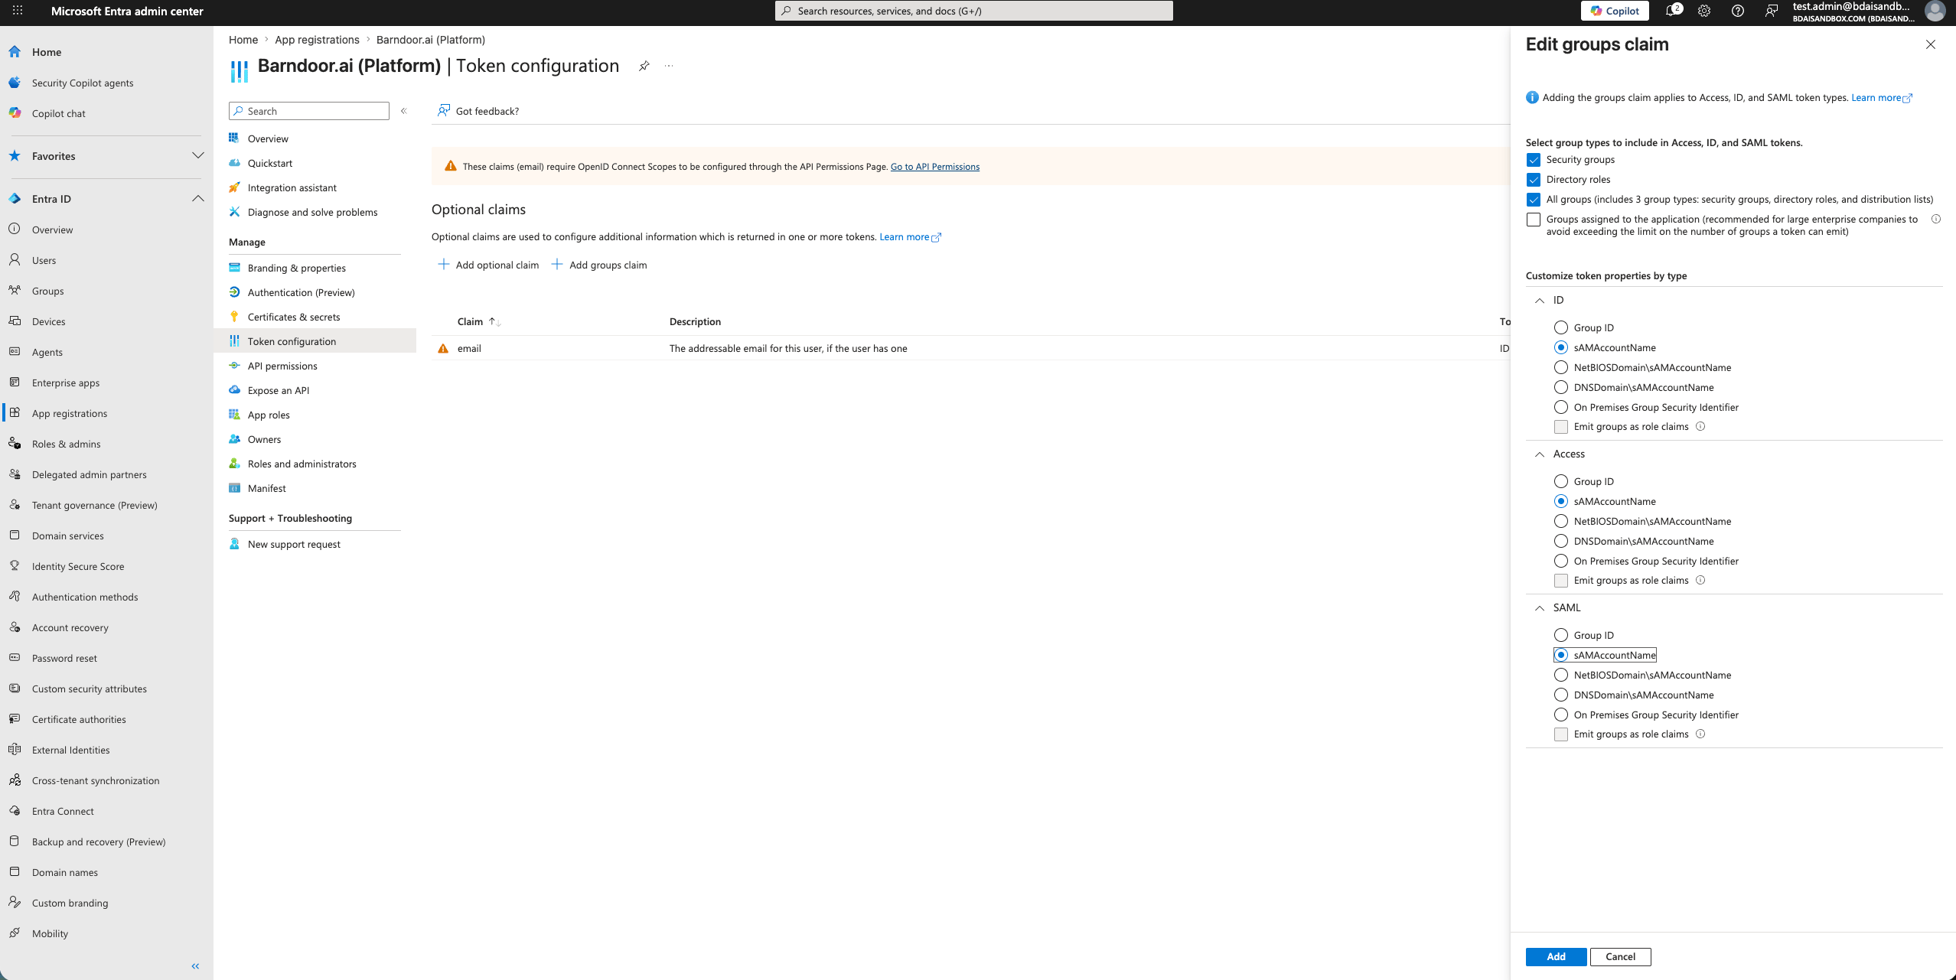This screenshot has width=1956, height=980.
Task: Sort the table by the Claim column
Action: (x=478, y=321)
